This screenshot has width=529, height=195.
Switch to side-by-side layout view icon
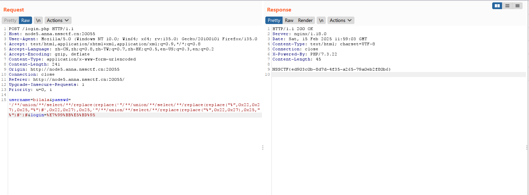(497, 6)
